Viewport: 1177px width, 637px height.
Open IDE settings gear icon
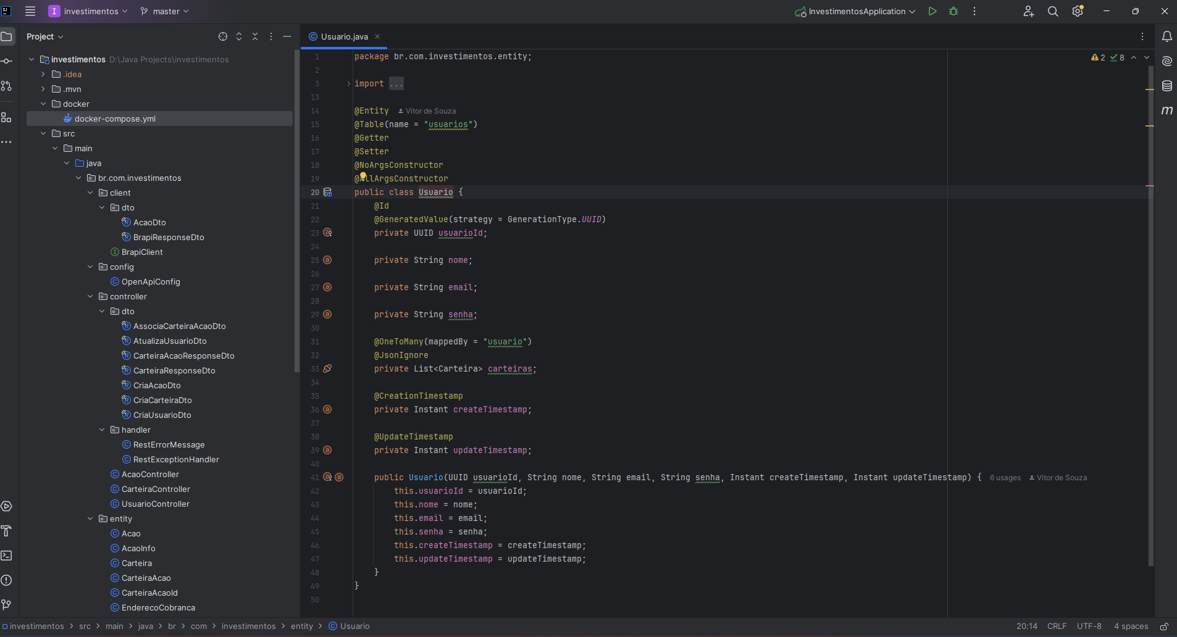pos(1078,11)
